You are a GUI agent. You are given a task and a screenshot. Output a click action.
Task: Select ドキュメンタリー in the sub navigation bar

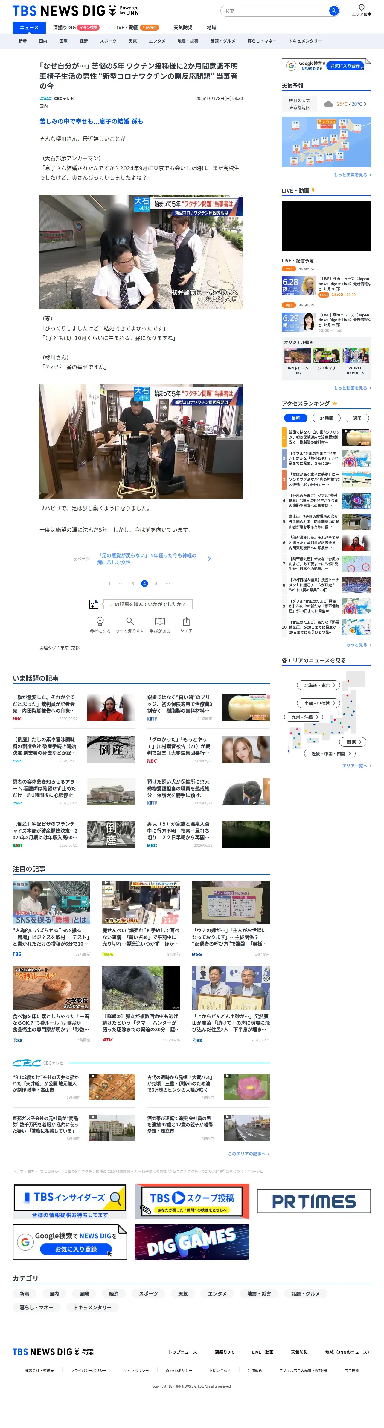point(305,41)
